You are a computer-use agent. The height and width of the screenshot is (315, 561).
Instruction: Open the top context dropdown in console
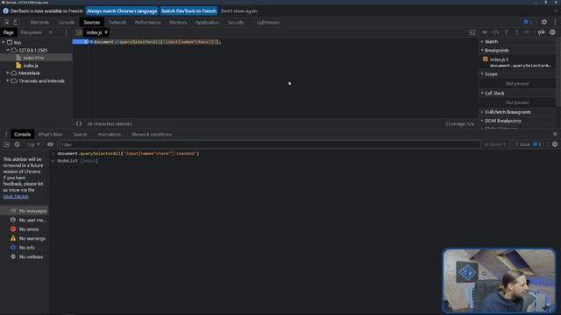33,144
